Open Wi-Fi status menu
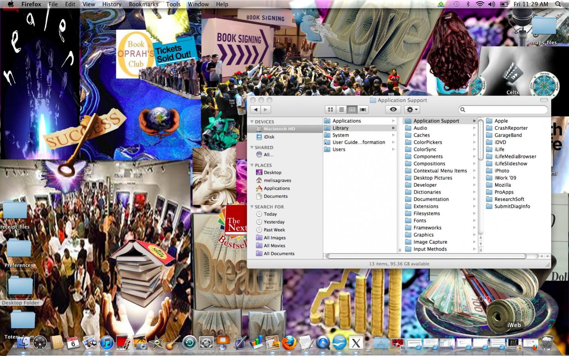 coord(480,4)
